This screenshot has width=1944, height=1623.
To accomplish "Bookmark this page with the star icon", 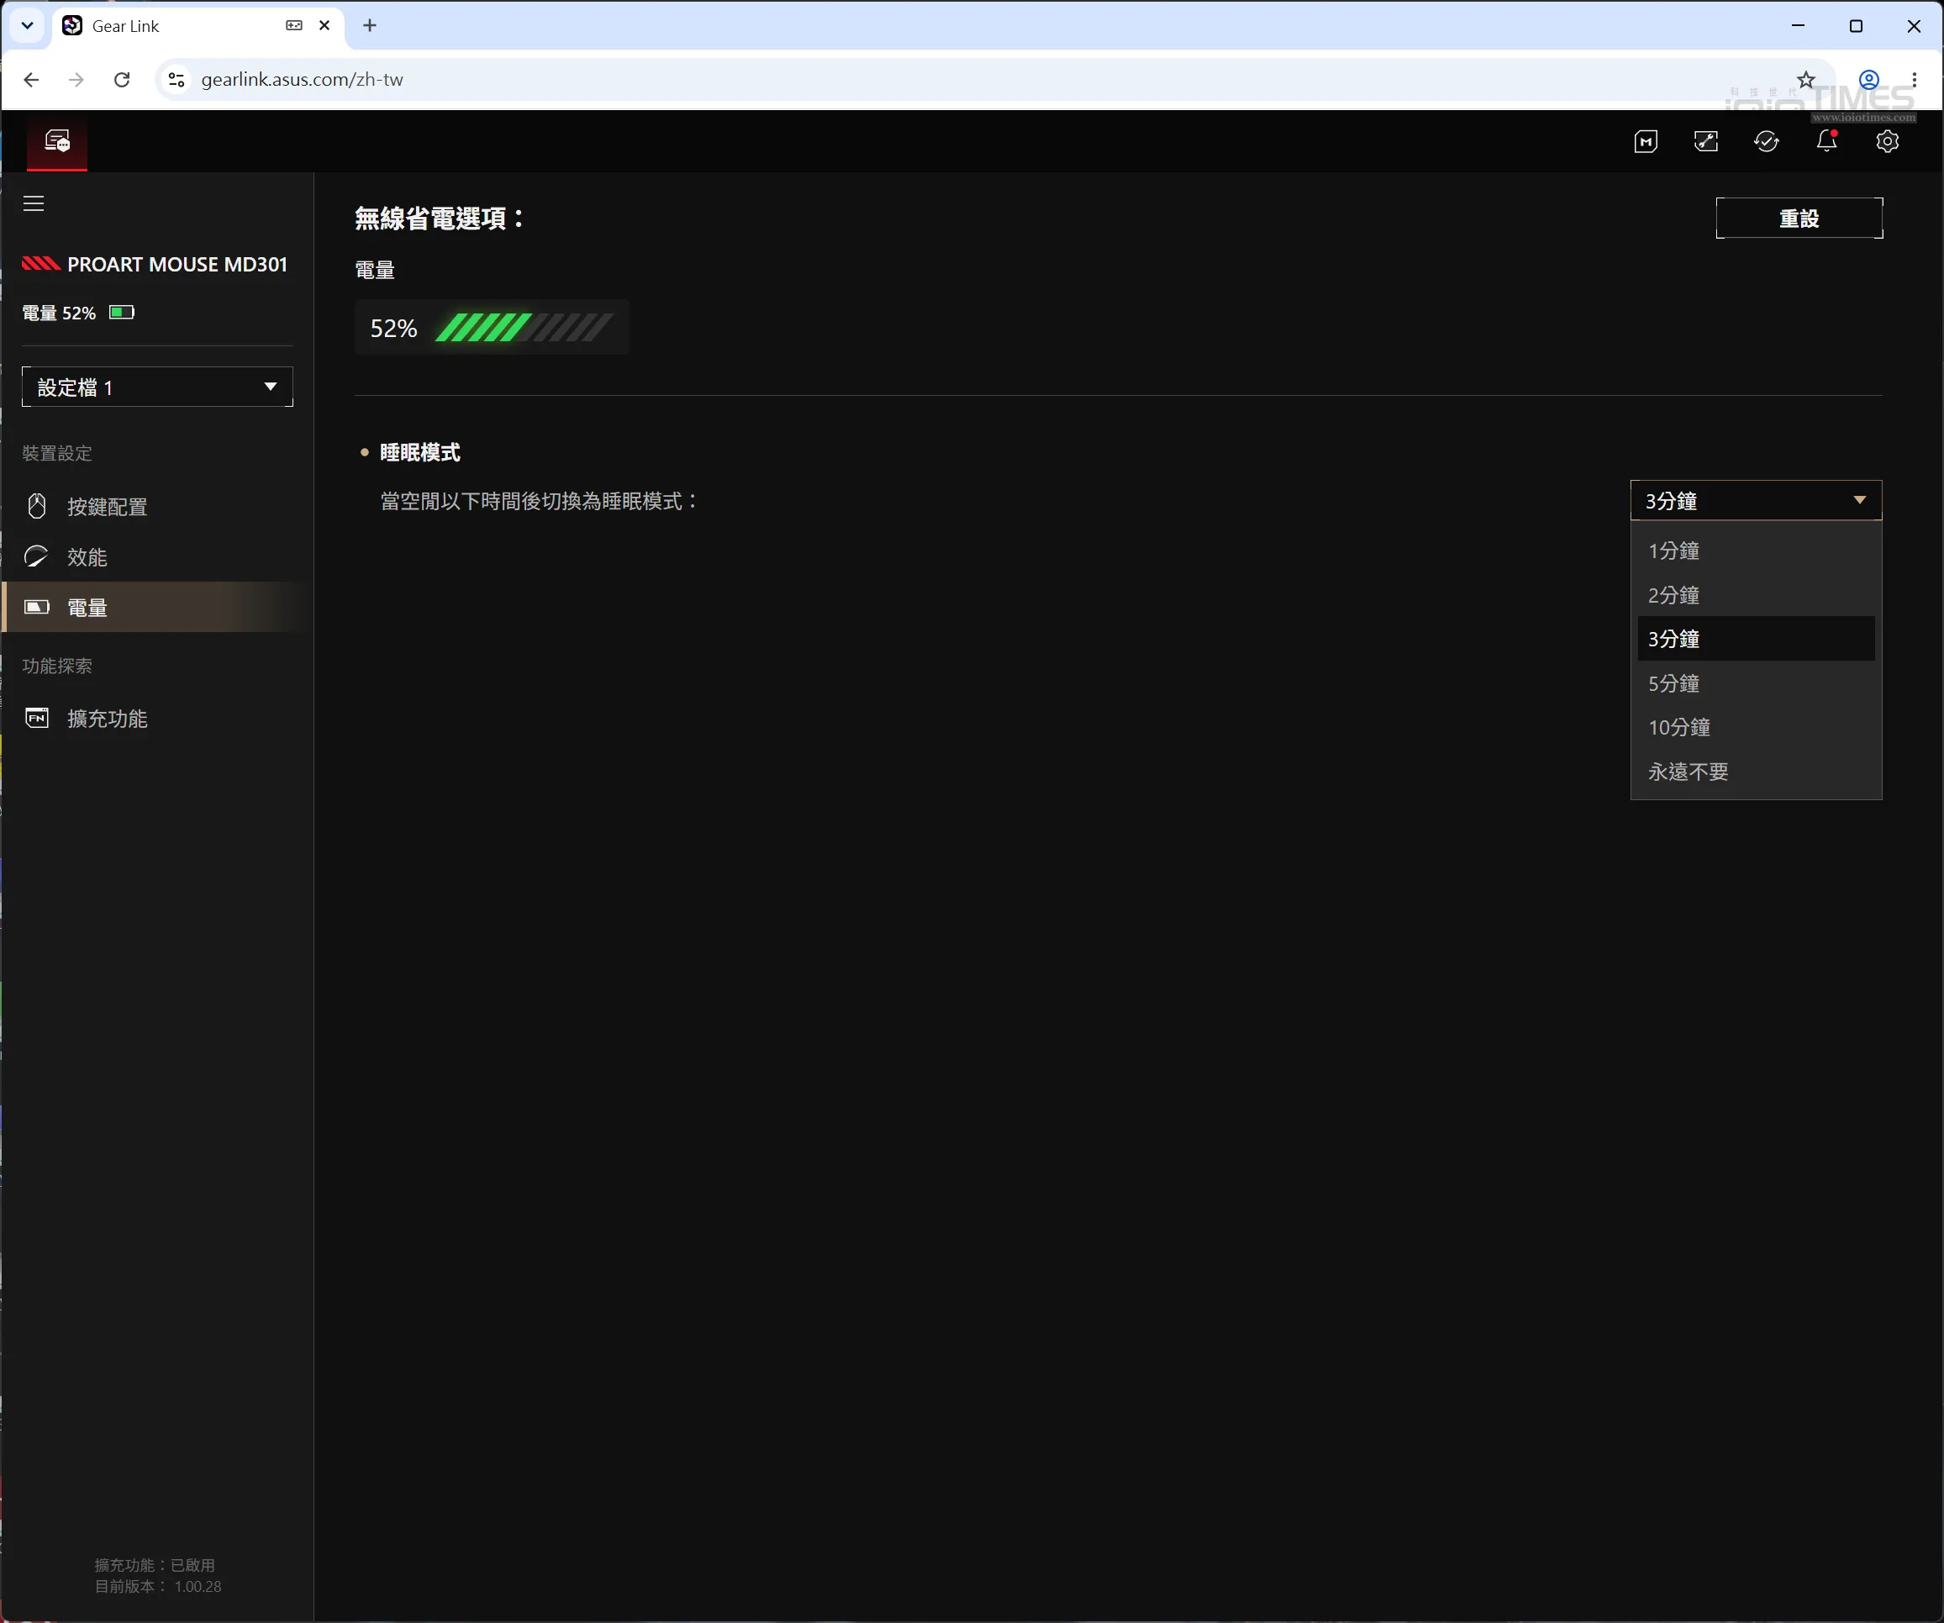I will click(x=1806, y=80).
